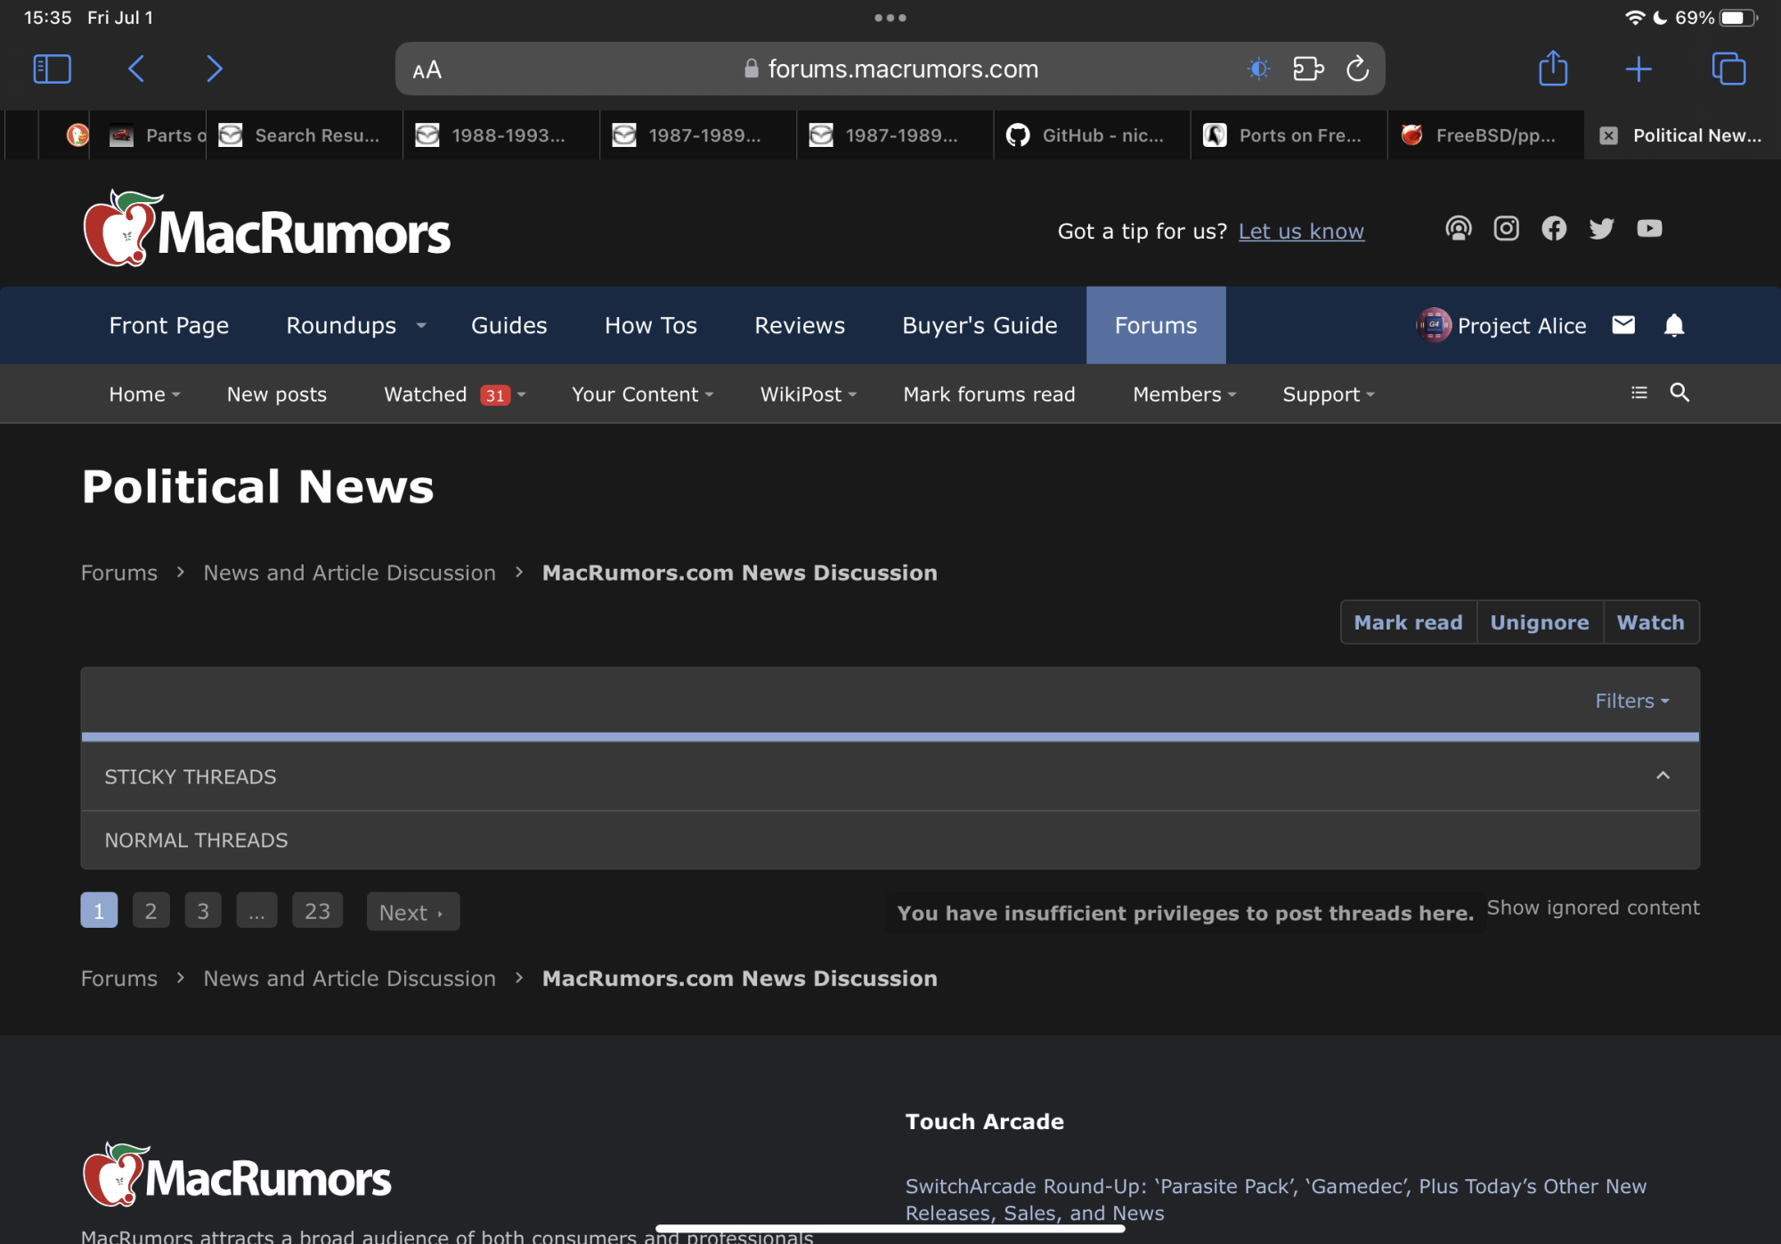Open the Filters dropdown
The image size is (1781, 1244).
1631,702
